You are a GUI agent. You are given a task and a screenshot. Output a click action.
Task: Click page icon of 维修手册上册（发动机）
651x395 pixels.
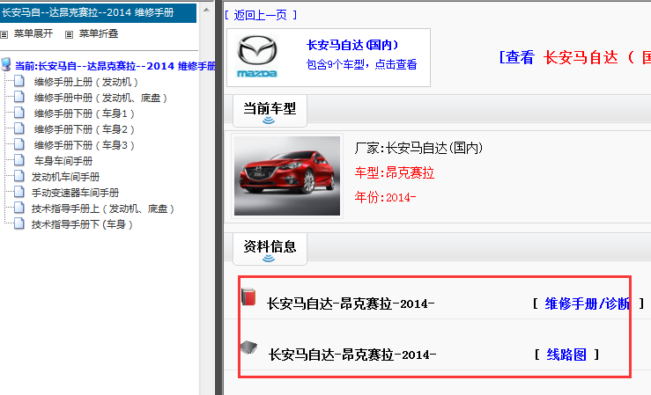pos(19,81)
